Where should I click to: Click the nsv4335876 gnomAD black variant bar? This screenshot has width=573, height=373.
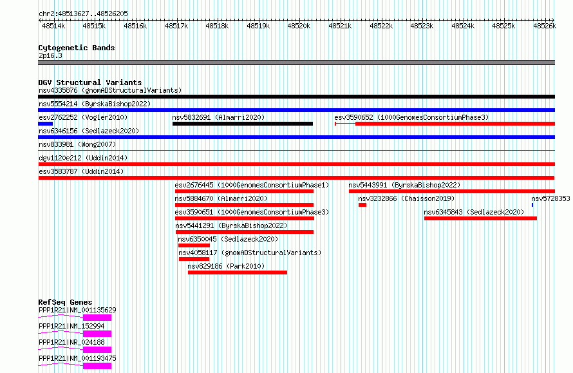point(296,97)
